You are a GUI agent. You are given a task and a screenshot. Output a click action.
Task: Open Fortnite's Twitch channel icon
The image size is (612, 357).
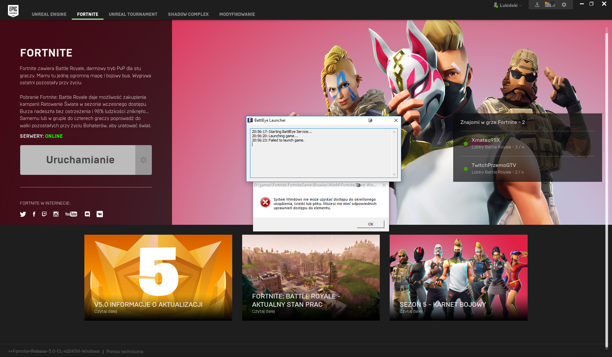click(x=44, y=214)
